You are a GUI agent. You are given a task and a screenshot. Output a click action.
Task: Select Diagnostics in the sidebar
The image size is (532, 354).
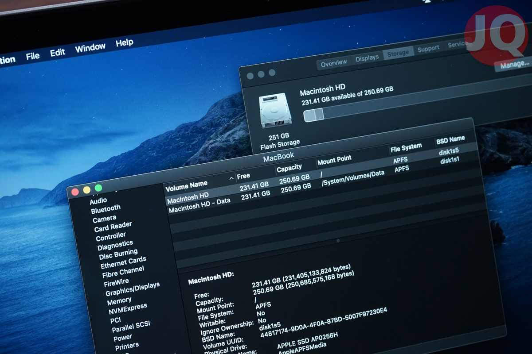pos(115,245)
